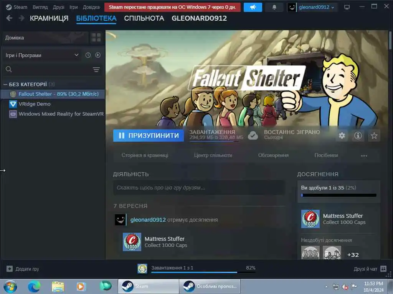Viewport: 393px width, 294px height.
Task: Open gleonard0912 account dropdown
Action: 316,7
